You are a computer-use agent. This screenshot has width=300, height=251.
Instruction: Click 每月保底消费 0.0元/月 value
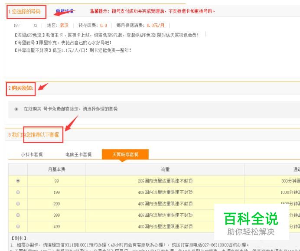pos(155,26)
